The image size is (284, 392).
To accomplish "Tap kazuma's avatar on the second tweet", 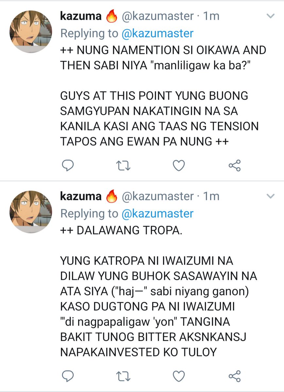I will [31, 211].
